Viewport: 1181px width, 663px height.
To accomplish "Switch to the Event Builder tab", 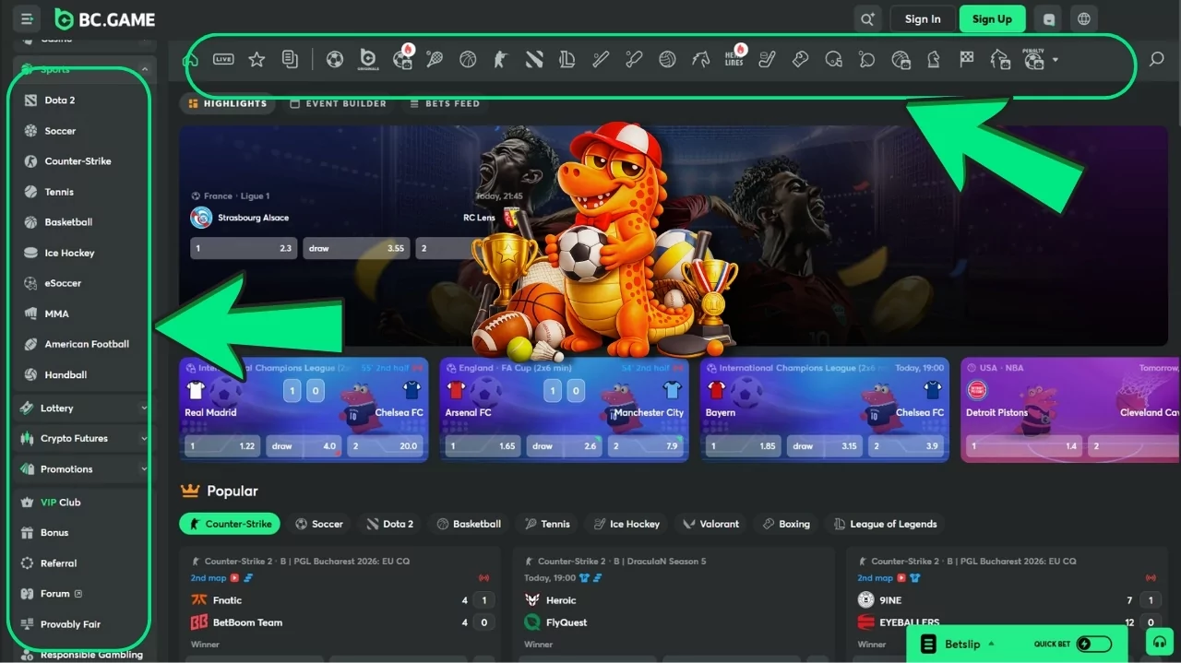I will (338, 103).
